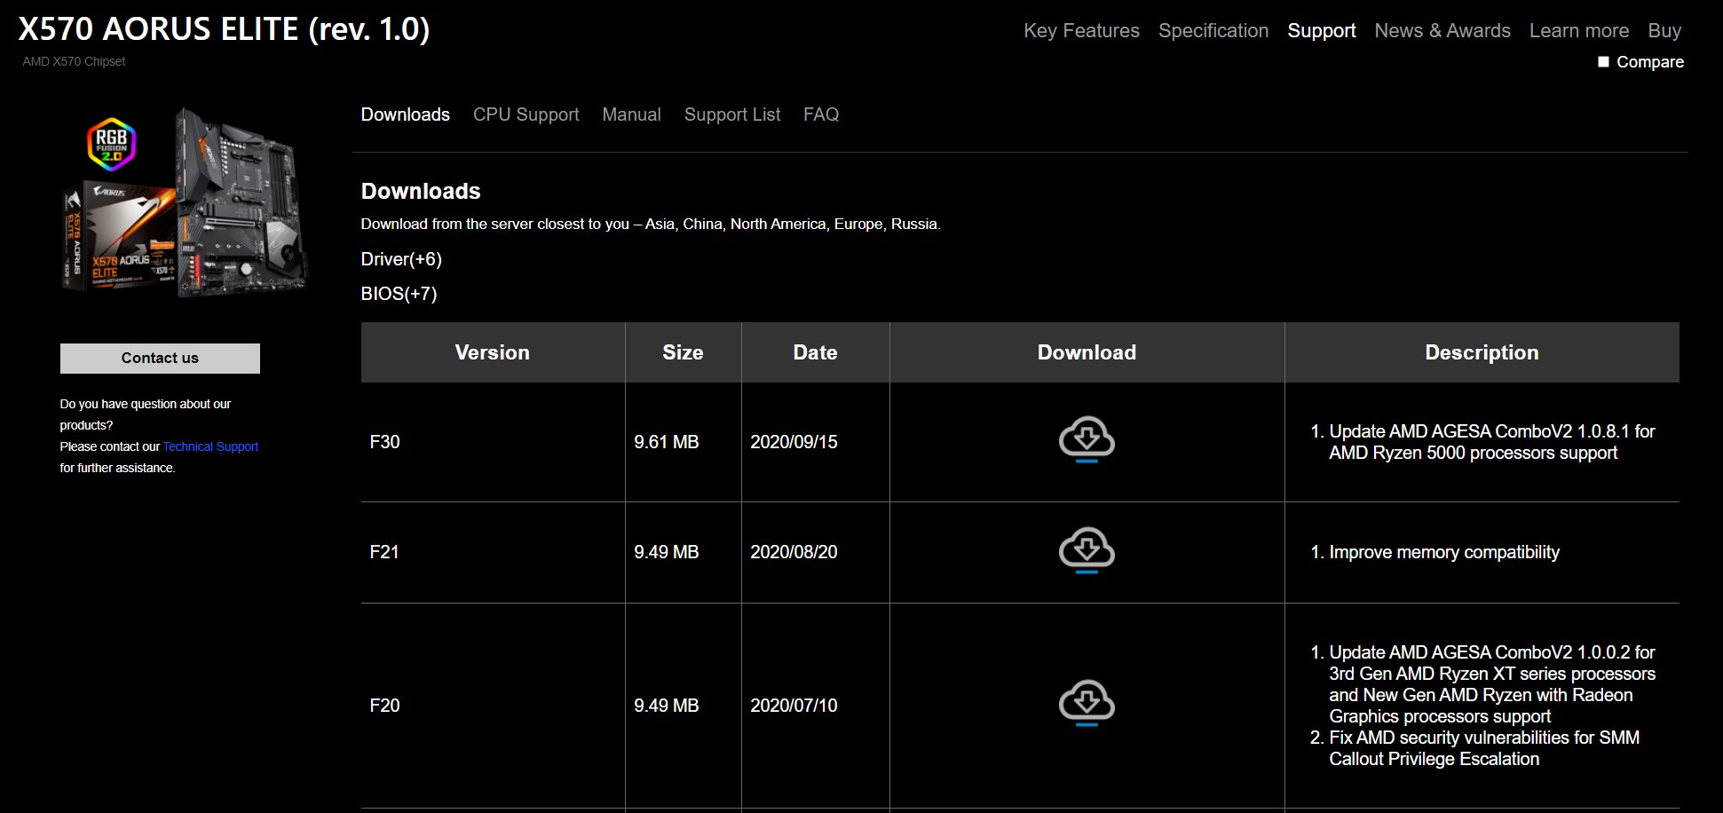This screenshot has width=1723, height=813.
Task: Click the Contact us button
Action: 160,359
